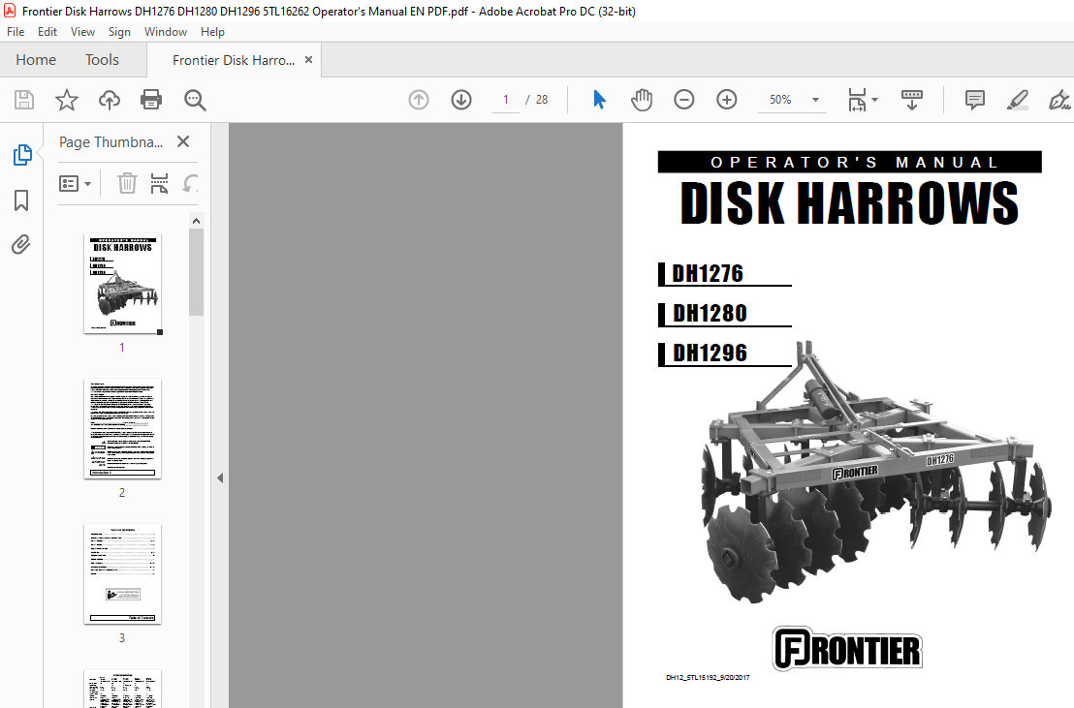Add the file to starred with the star icon
This screenshot has width=1074, height=708.
click(67, 100)
